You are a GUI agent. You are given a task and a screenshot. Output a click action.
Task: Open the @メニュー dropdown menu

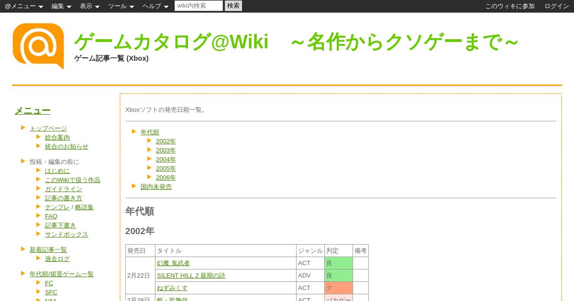[x=24, y=6]
